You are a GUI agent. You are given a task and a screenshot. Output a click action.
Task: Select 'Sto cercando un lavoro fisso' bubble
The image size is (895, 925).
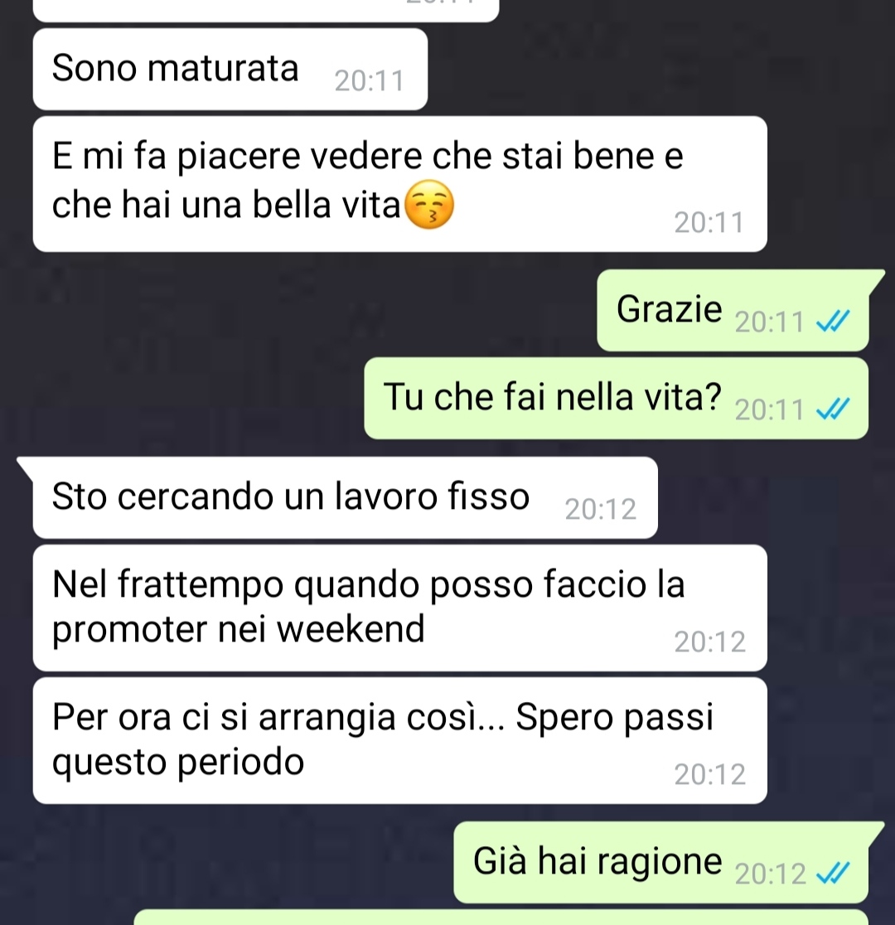pyautogui.click(x=345, y=497)
